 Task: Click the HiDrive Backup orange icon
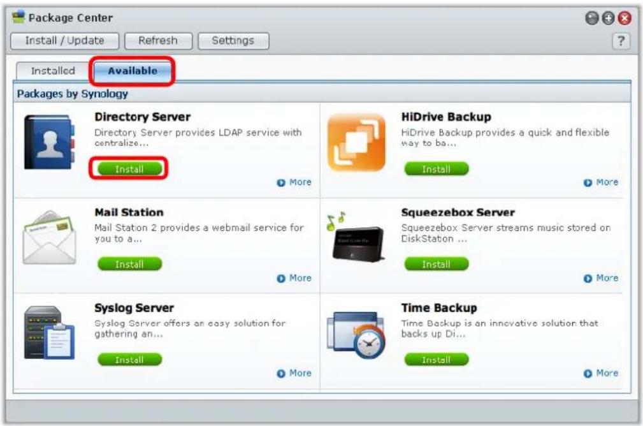(356, 142)
